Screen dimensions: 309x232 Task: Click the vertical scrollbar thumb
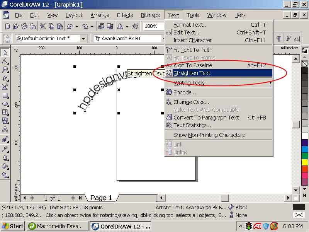tap(295, 125)
